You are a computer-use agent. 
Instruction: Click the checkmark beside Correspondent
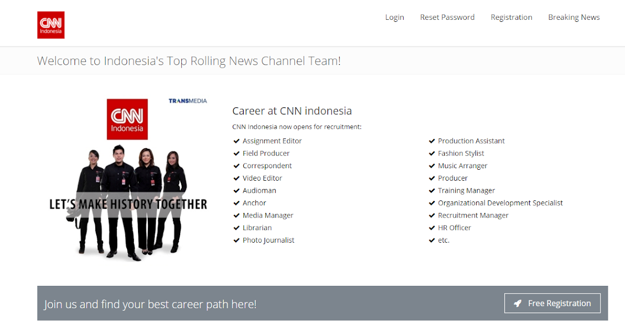236,166
